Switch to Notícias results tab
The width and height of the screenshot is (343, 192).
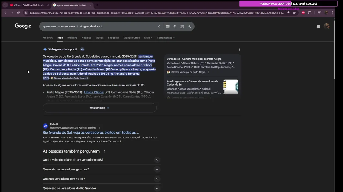(86, 38)
